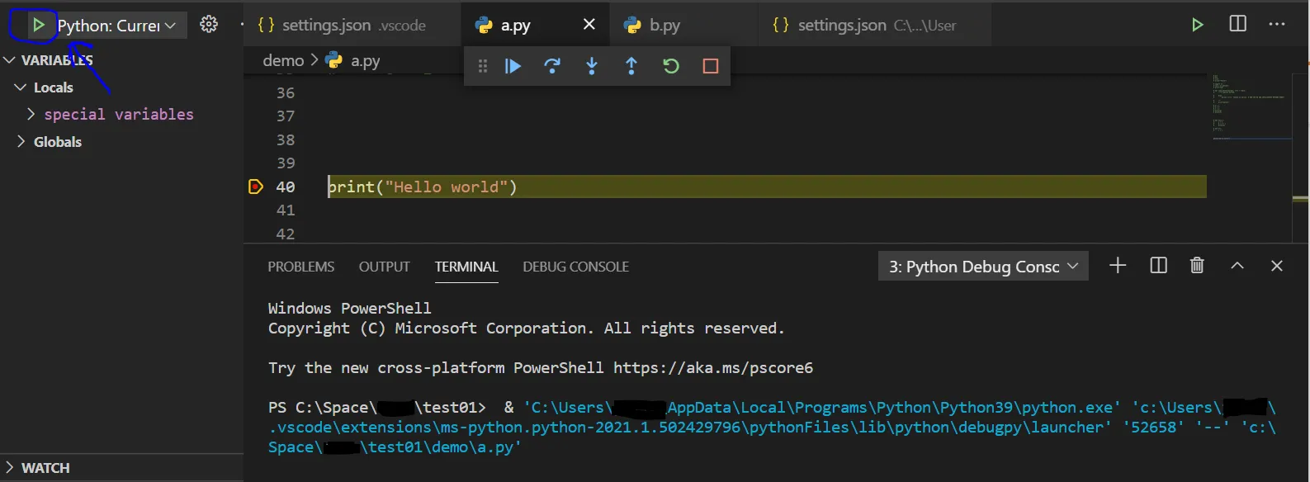Viewport: 1310px width, 482px height.
Task: Click line number 36 in the gutter
Action: [x=286, y=92]
